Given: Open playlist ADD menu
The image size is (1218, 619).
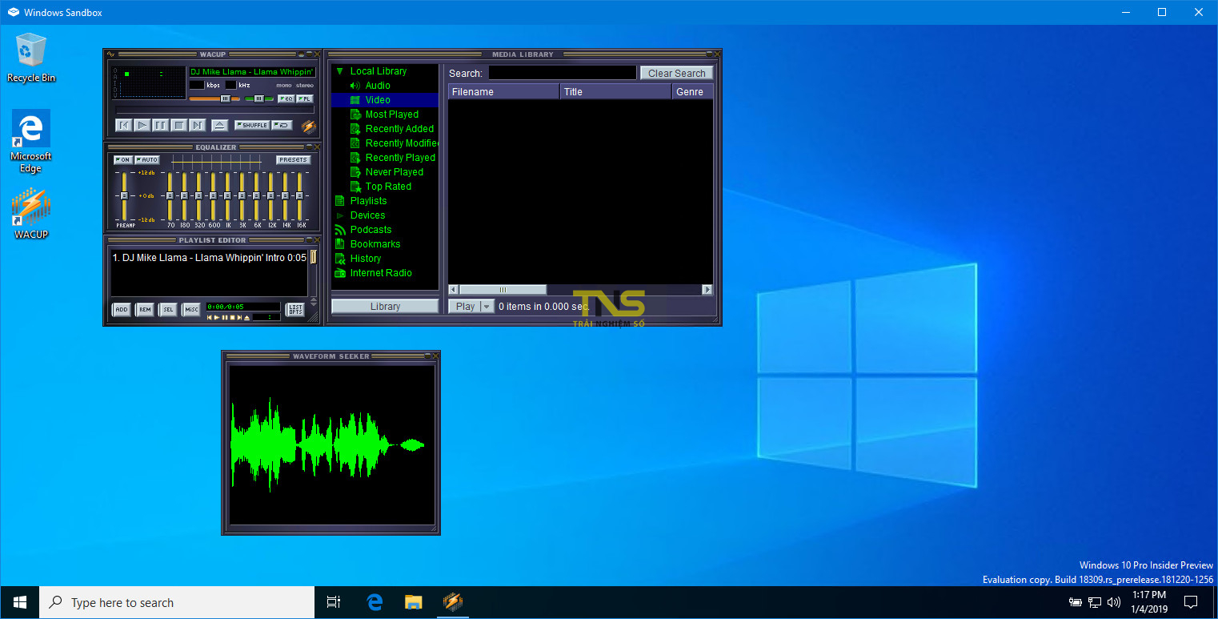Looking at the screenshot, I should (121, 310).
